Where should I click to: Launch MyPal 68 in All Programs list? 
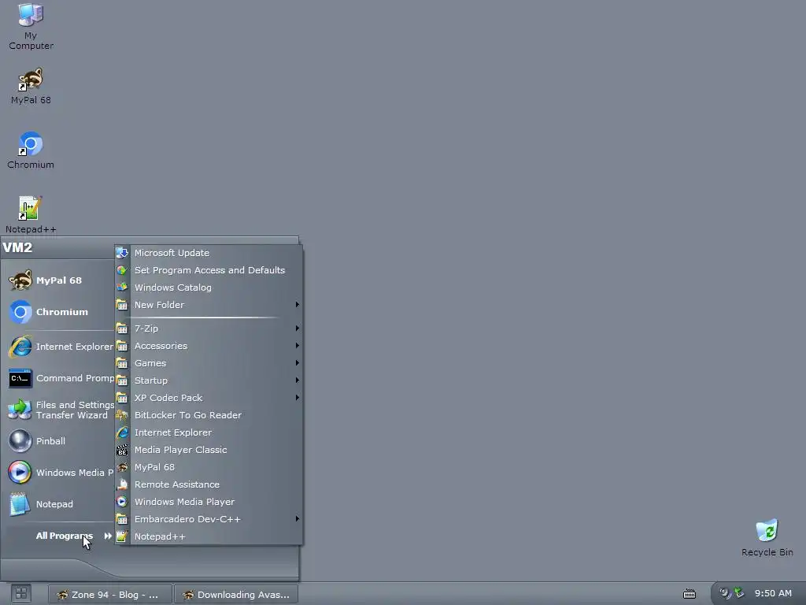209,467
